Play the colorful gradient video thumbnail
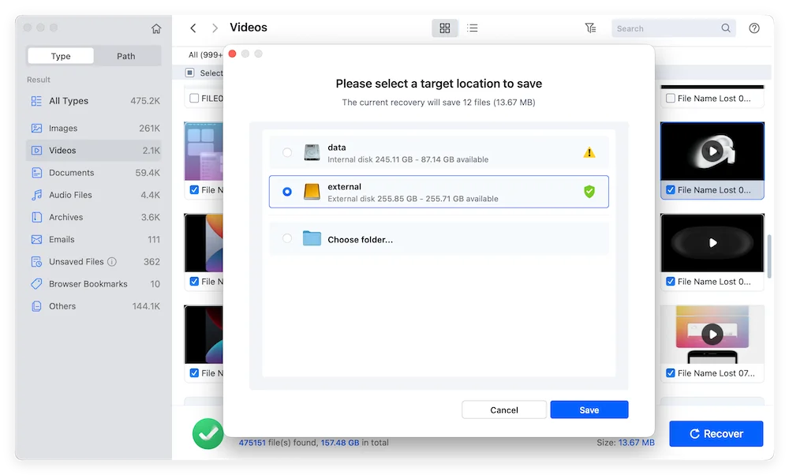Screen dimensions: 789x475 712,334
